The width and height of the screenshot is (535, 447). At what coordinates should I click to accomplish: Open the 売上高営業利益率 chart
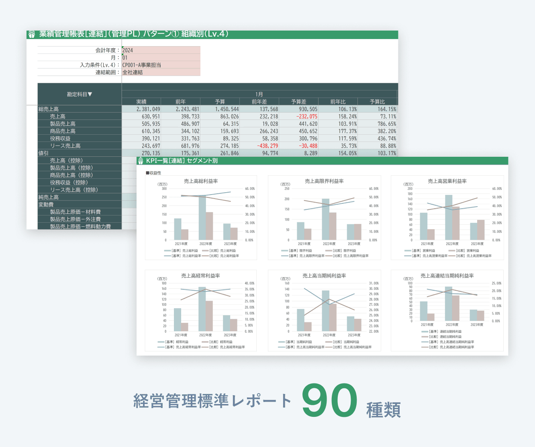coord(447,217)
